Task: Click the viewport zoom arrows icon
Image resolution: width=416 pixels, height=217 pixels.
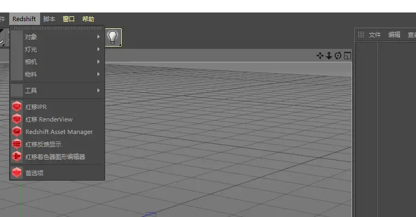Action: point(329,56)
